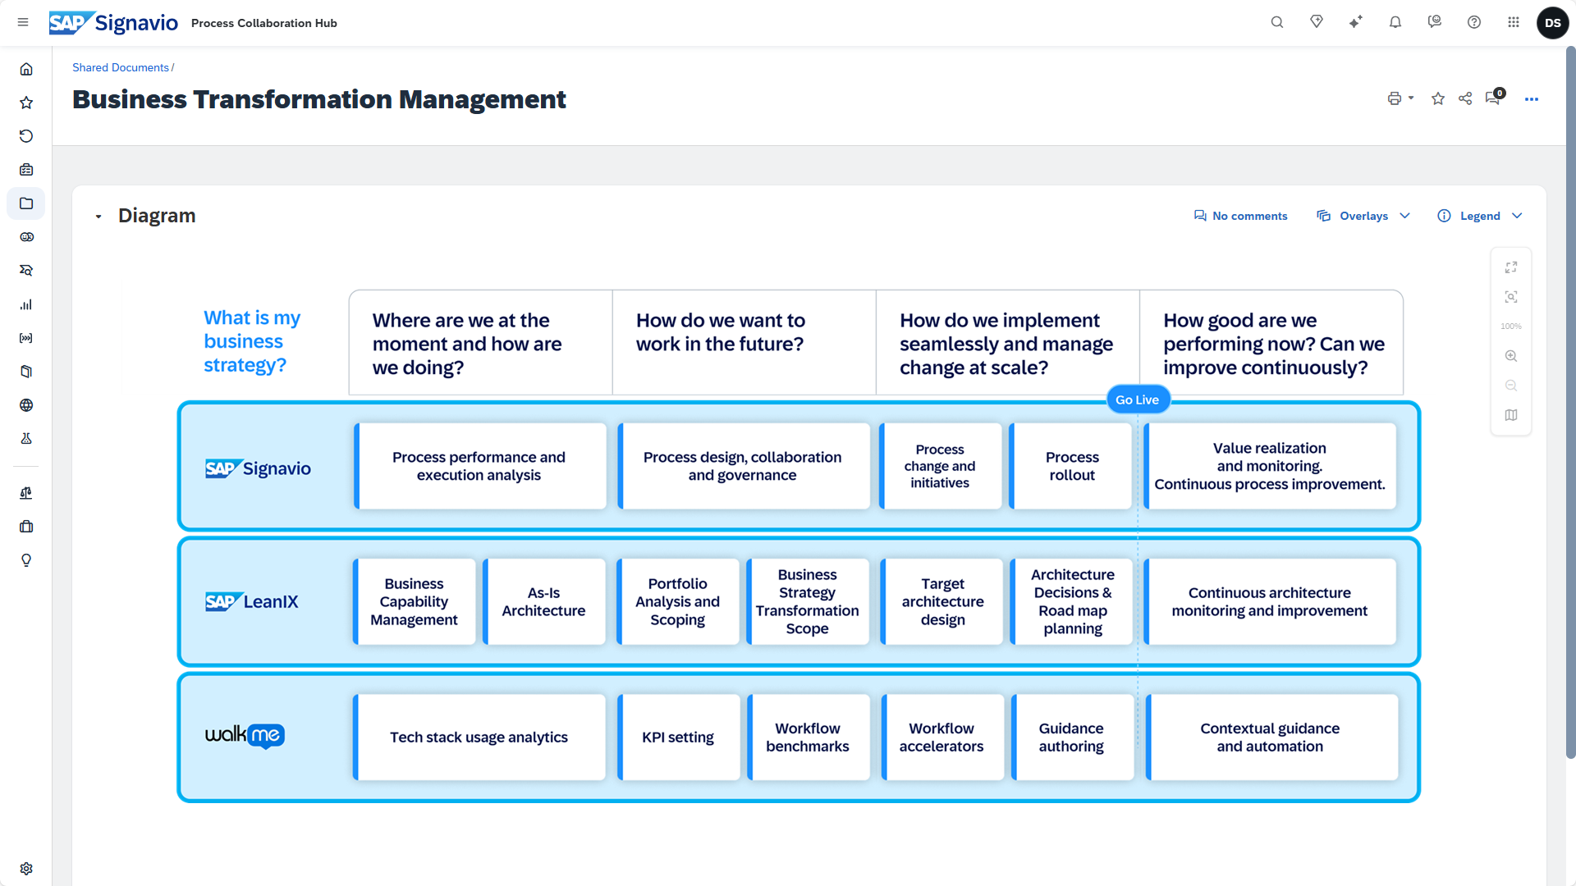The height and width of the screenshot is (886, 1576).
Task: Open the feedback chat bubble icon
Action: [1435, 22]
